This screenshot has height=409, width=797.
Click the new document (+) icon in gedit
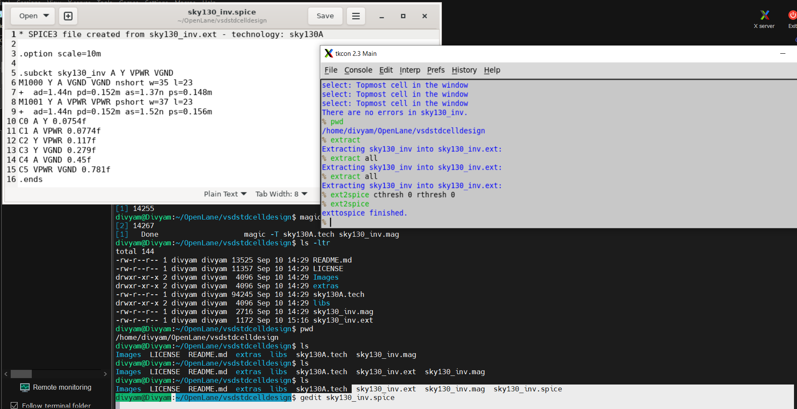pos(68,15)
